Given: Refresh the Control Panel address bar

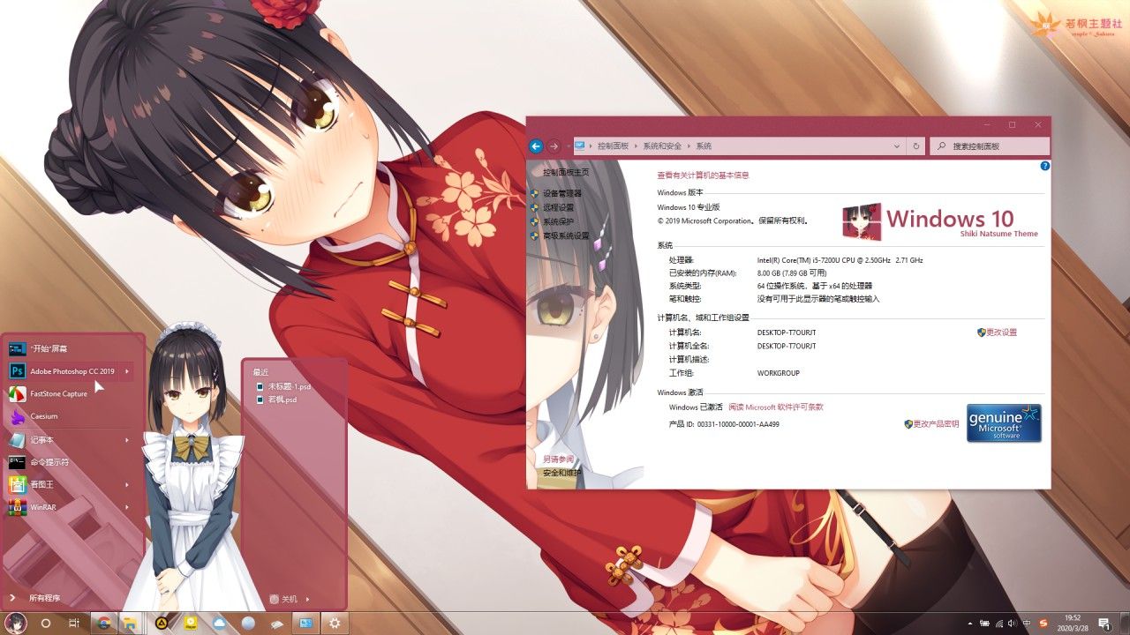Looking at the screenshot, I should pos(916,146).
